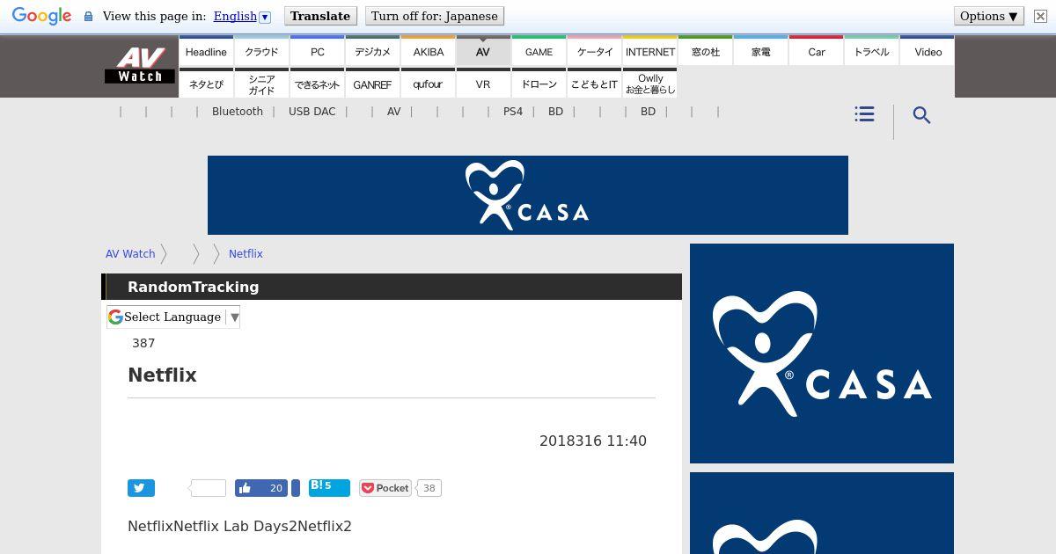Click the large CASA sidebar ad
Viewport: 1056px width, 554px height.
[x=822, y=354]
